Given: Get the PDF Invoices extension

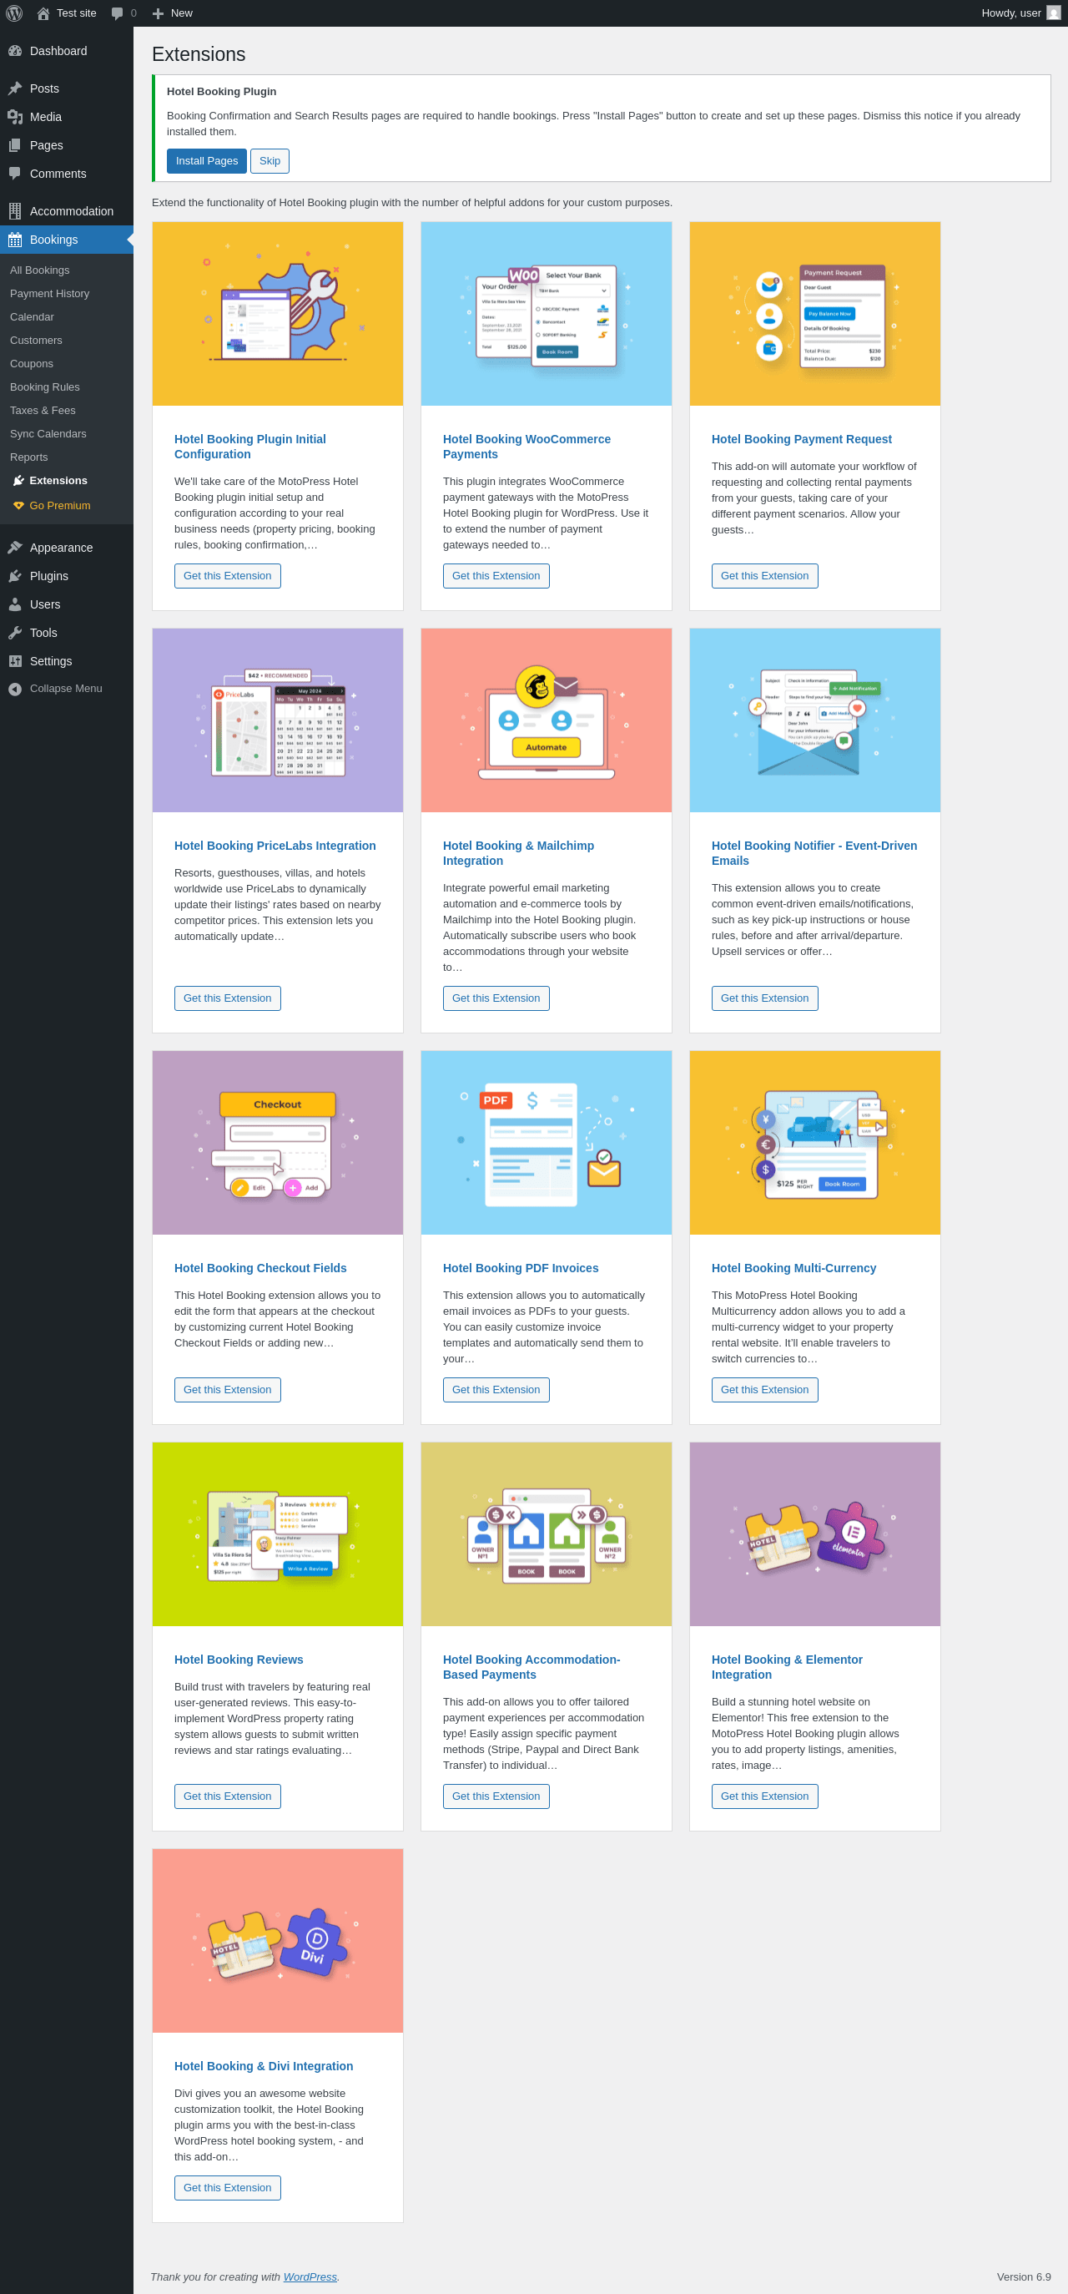Looking at the screenshot, I should pyautogui.click(x=496, y=1390).
